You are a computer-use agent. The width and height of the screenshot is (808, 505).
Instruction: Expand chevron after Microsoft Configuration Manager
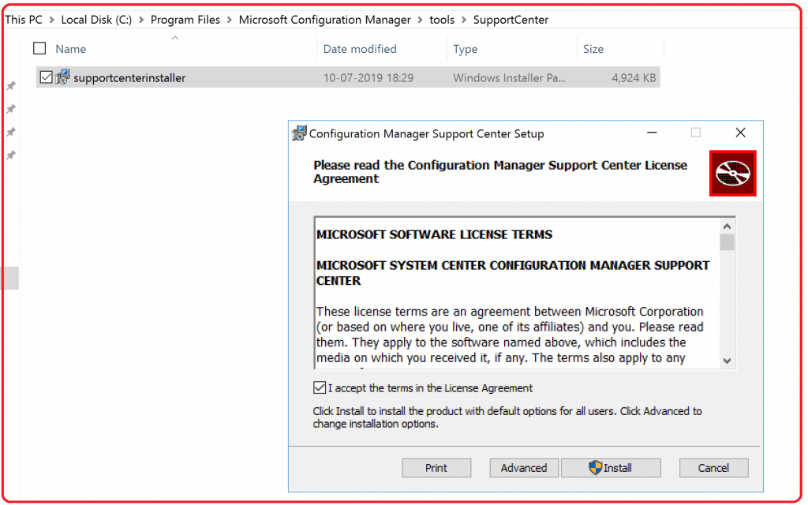(420, 20)
